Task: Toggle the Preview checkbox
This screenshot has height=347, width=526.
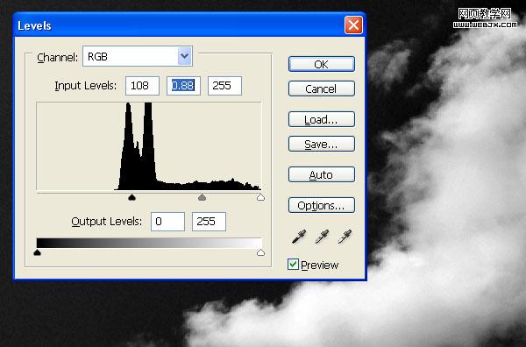Action: 293,265
